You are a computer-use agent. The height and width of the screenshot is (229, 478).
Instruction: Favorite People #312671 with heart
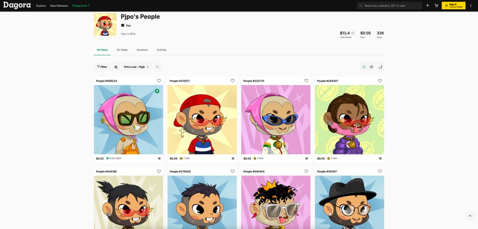tap(233, 81)
